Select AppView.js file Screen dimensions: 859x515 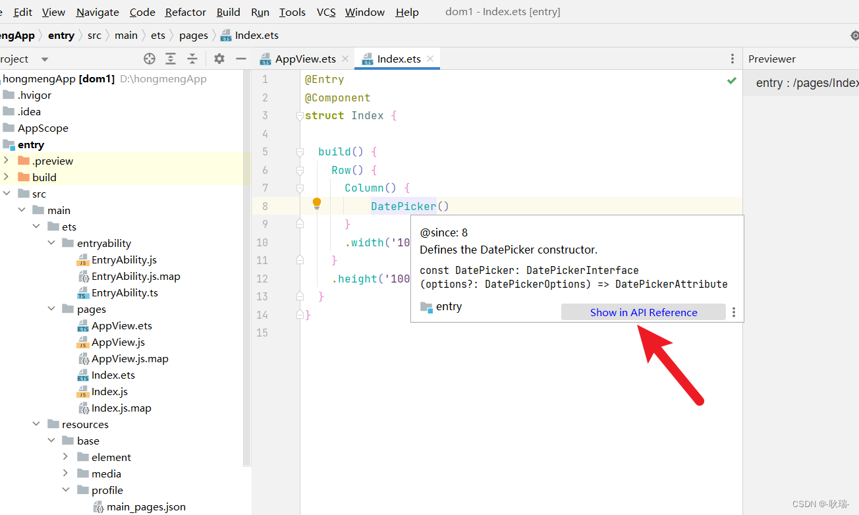[118, 342]
